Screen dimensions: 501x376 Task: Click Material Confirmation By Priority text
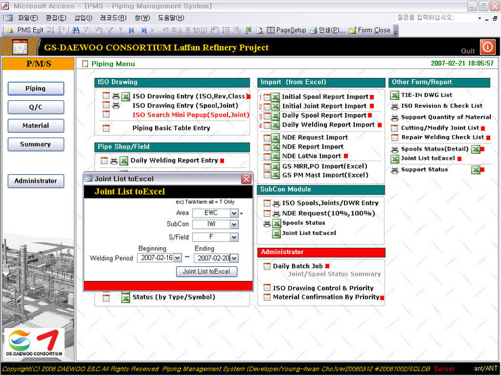(x=326, y=297)
